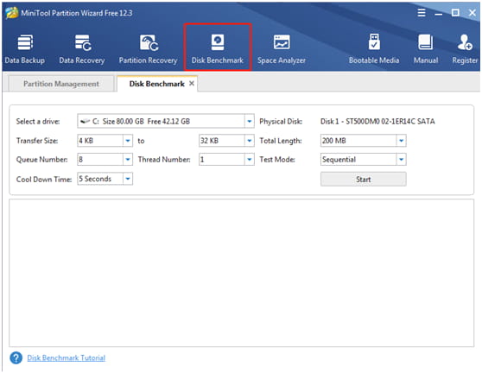Open the Thread Number dropdown
The image size is (482, 373).
[250, 160]
